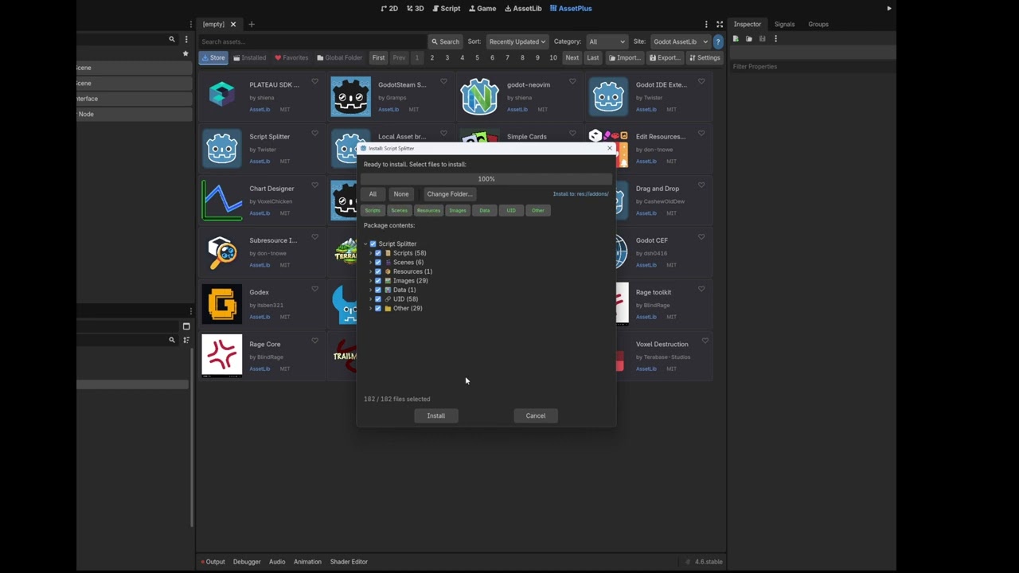1019x573 pixels.
Task: Switch to the AssetPlus tab
Action: click(x=570, y=8)
